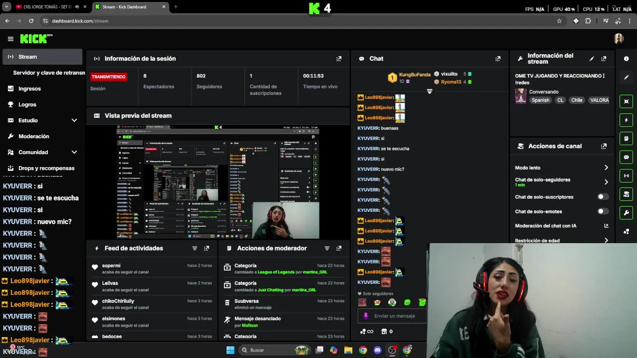Screen dimensions: 637x358
Task: Edit stream info with pencil icon in panel header
Action: 592,59
